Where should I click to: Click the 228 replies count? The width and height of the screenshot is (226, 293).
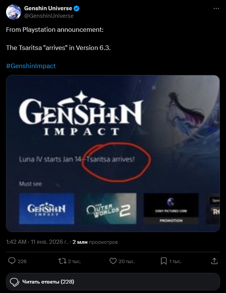[22, 261]
